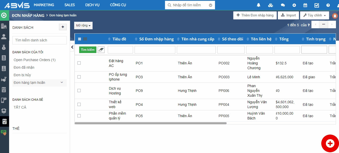339x153 pixels.
Task: Click the green Tìm kiếm button
Action: 88,50
